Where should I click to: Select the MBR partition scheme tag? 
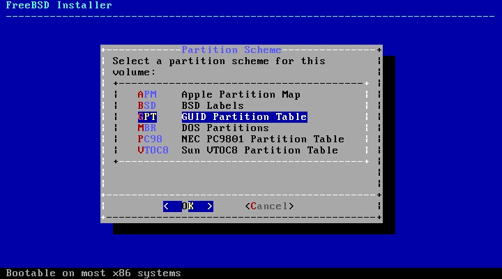(x=147, y=128)
